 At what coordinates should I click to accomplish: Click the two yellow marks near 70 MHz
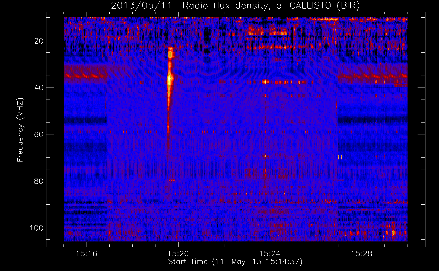(x=340, y=157)
